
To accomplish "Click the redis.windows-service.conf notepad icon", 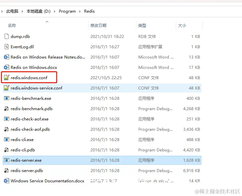I will (x=7, y=88).
